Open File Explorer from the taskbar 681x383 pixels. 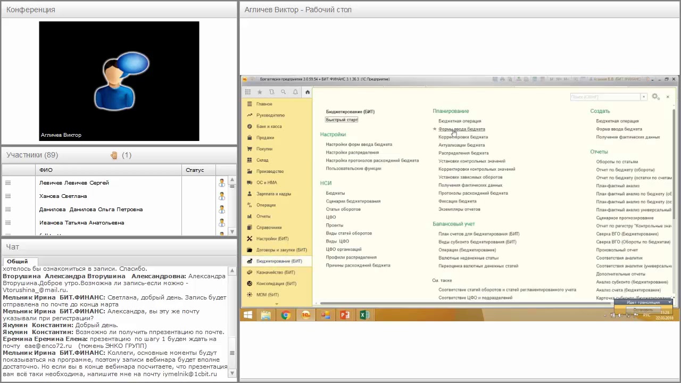pos(265,315)
